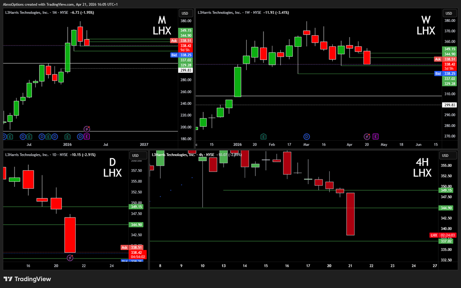
Task: Click the lightning bolt icon on monthly chart
Action: (x=87, y=130)
